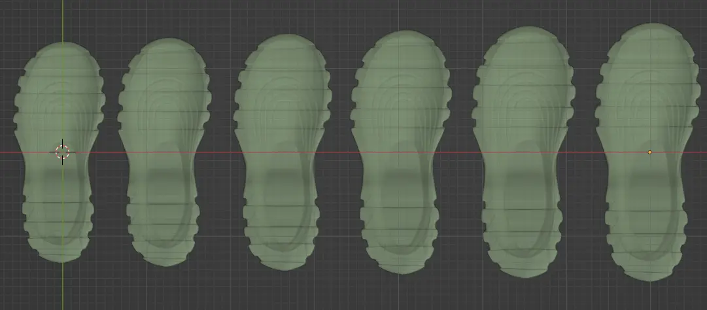This screenshot has width=707, height=310.
Task: Click the toe tip of the third sole
Action: 283,40
